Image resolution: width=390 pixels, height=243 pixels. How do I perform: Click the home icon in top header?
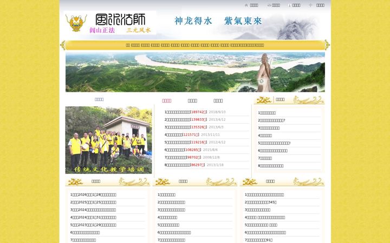tap(246, 5)
